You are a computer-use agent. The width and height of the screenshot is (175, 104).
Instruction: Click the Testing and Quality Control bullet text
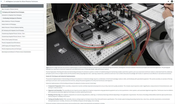click(x=109, y=100)
